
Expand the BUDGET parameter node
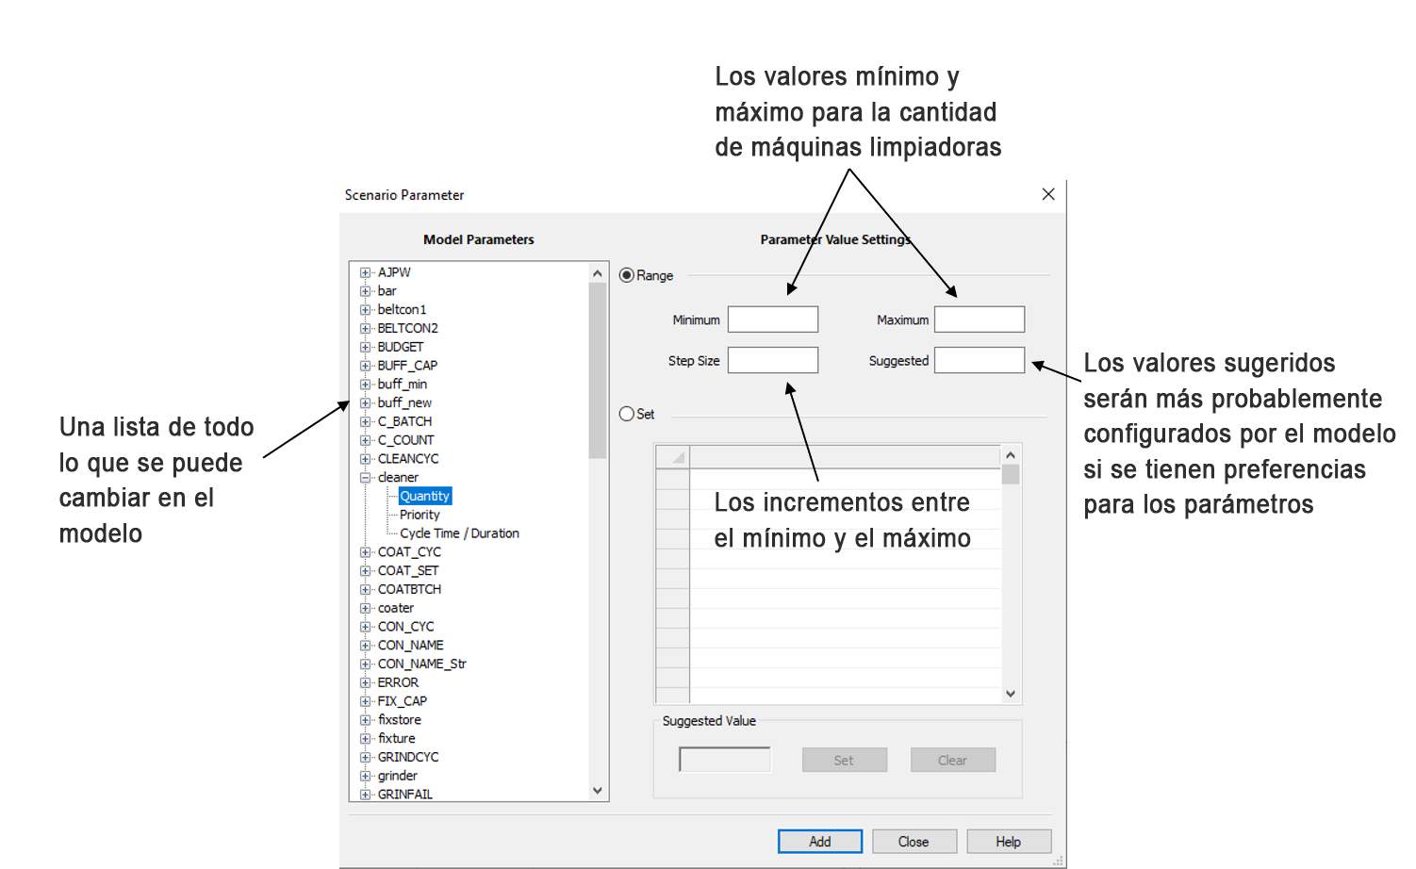pyautogui.click(x=366, y=347)
